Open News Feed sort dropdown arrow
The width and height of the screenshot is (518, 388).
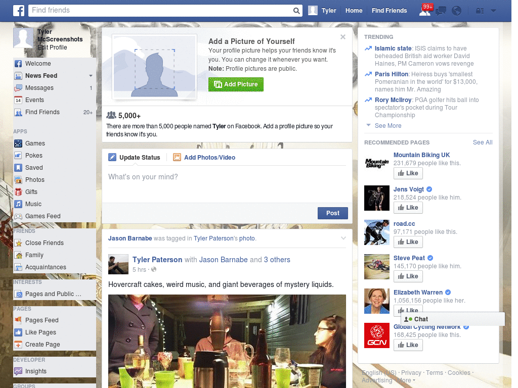point(91,76)
